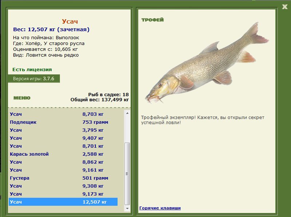Click the fish list scrollbar thumb
The width and height of the screenshot is (291, 217).
[127, 174]
